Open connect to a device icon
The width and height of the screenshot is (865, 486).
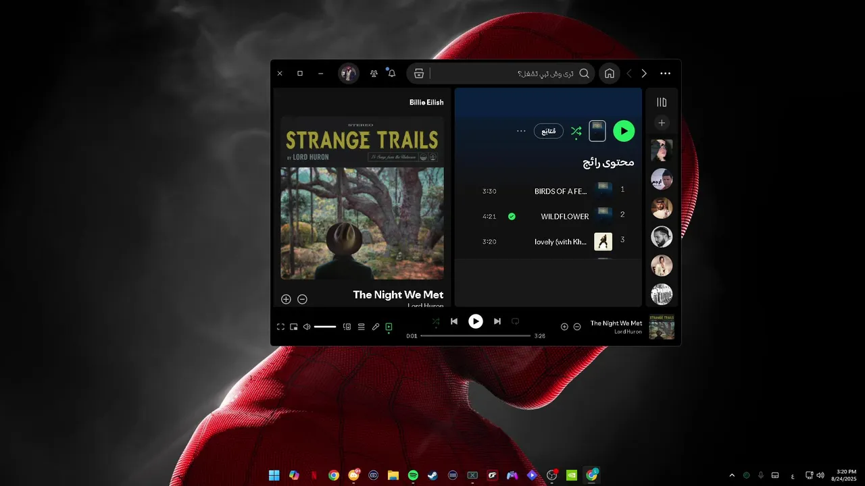coord(347,327)
